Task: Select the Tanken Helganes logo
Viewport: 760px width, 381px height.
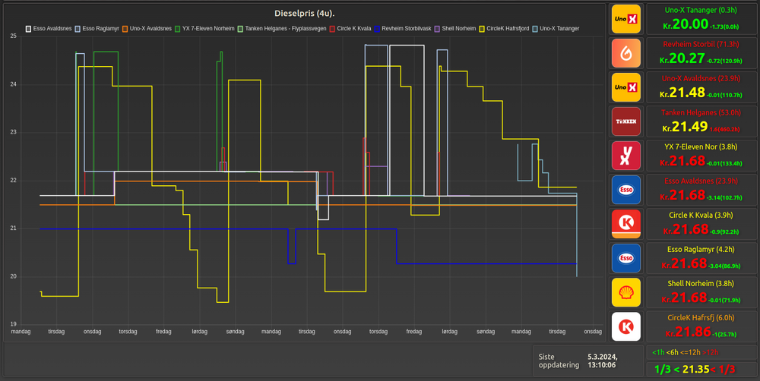Action: pos(626,121)
